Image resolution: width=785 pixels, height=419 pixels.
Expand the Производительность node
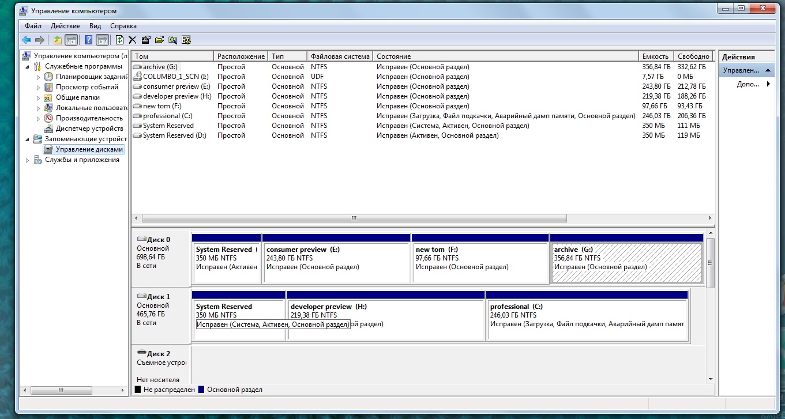click(x=39, y=118)
